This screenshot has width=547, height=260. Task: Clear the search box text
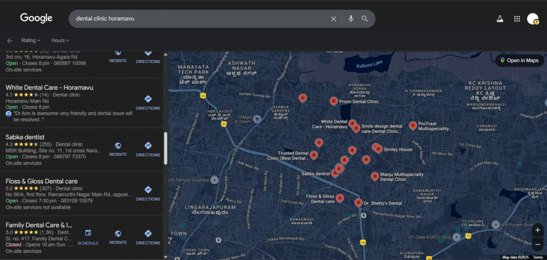(333, 19)
